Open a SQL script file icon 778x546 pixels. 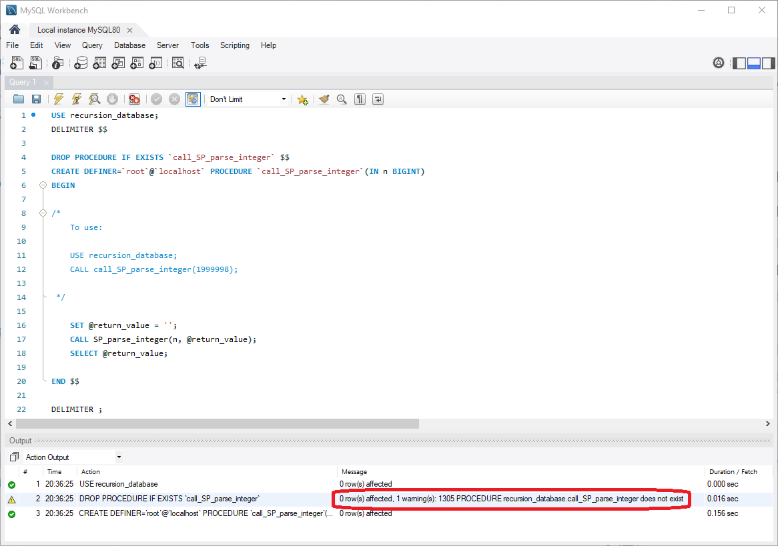(x=35, y=63)
